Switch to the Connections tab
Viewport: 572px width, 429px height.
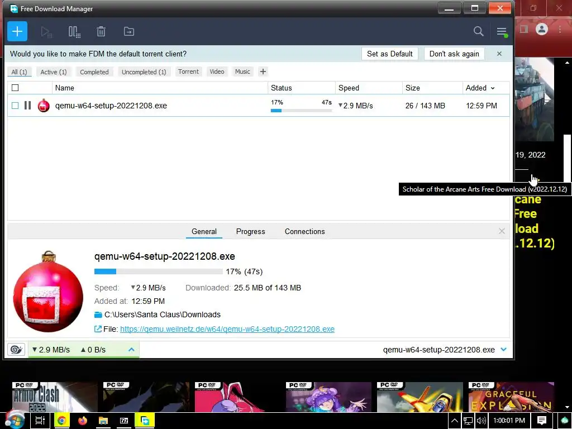(304, 231)
